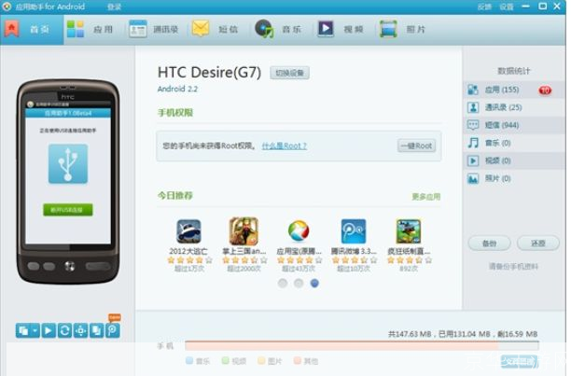Viewport: 571px width, 376px height.
Task: Open the 什么是Root? link
Action: pyautogui.click(x=284, y=146)
